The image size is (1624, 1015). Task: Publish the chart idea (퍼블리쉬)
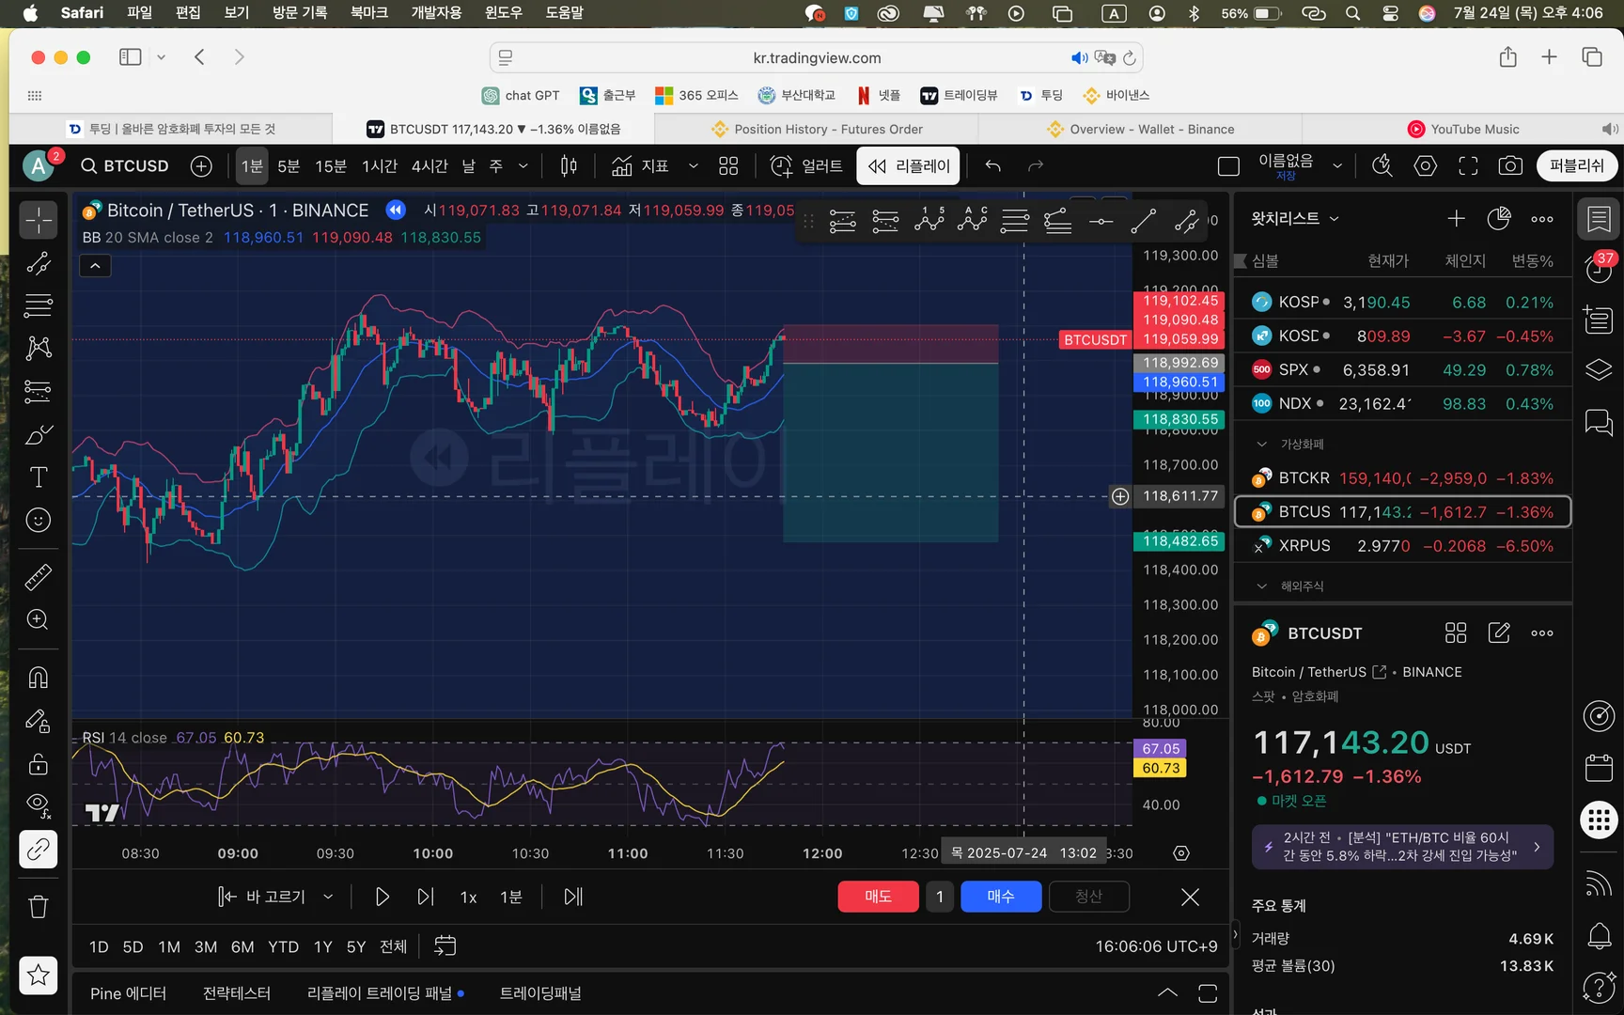pos(1577,166)
